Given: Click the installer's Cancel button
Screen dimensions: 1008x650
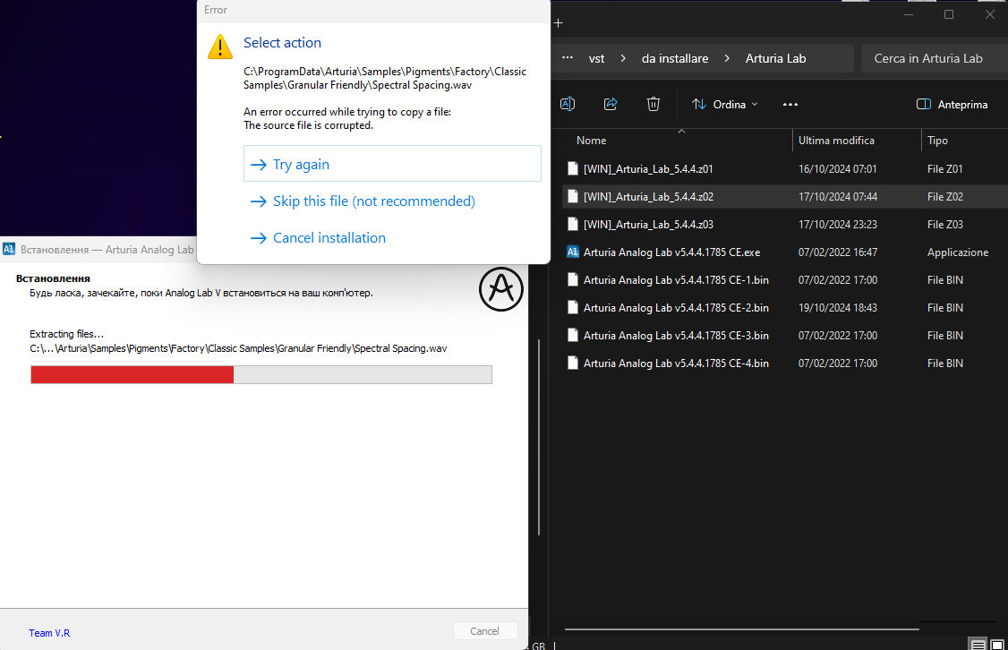Looking at the screenshot, I should pyautogui.click(x=484, y=631).
